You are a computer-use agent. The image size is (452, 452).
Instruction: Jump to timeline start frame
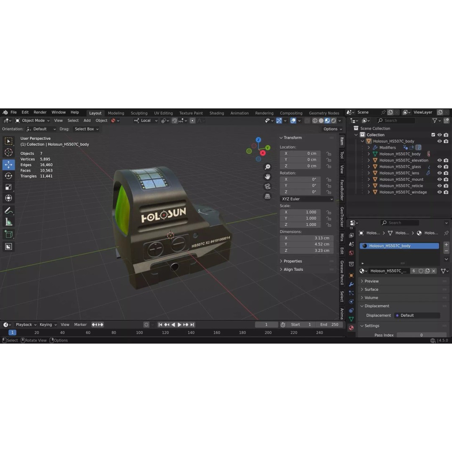click(x=160, y=325)
